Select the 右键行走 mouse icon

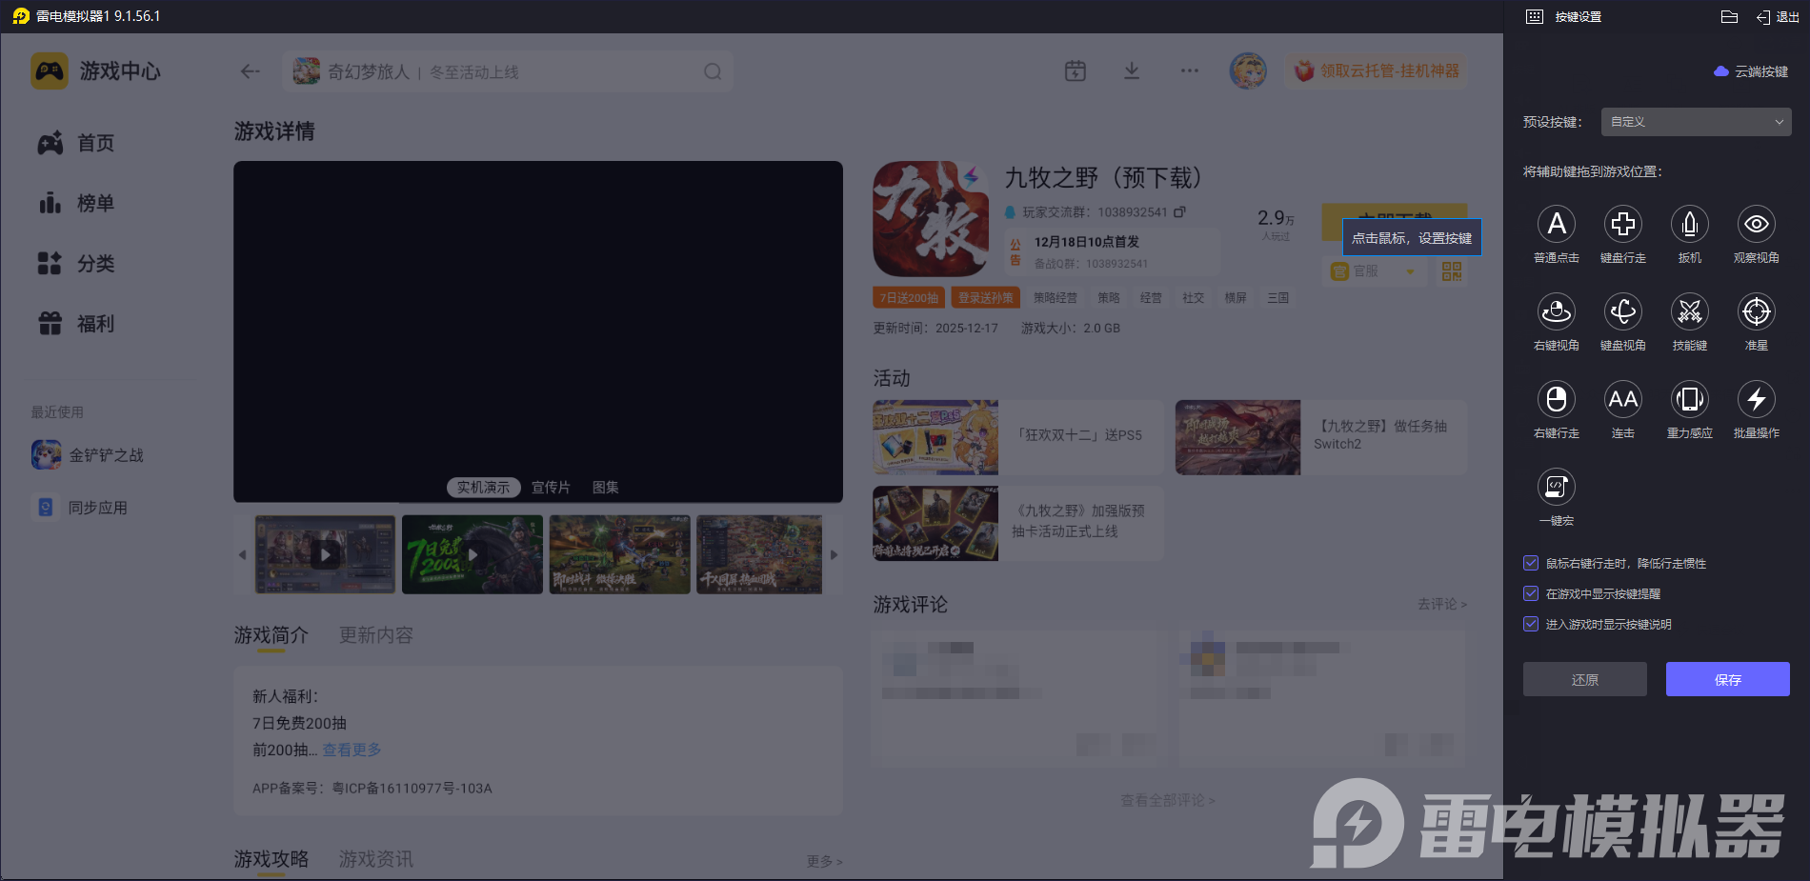[1557, 399]
